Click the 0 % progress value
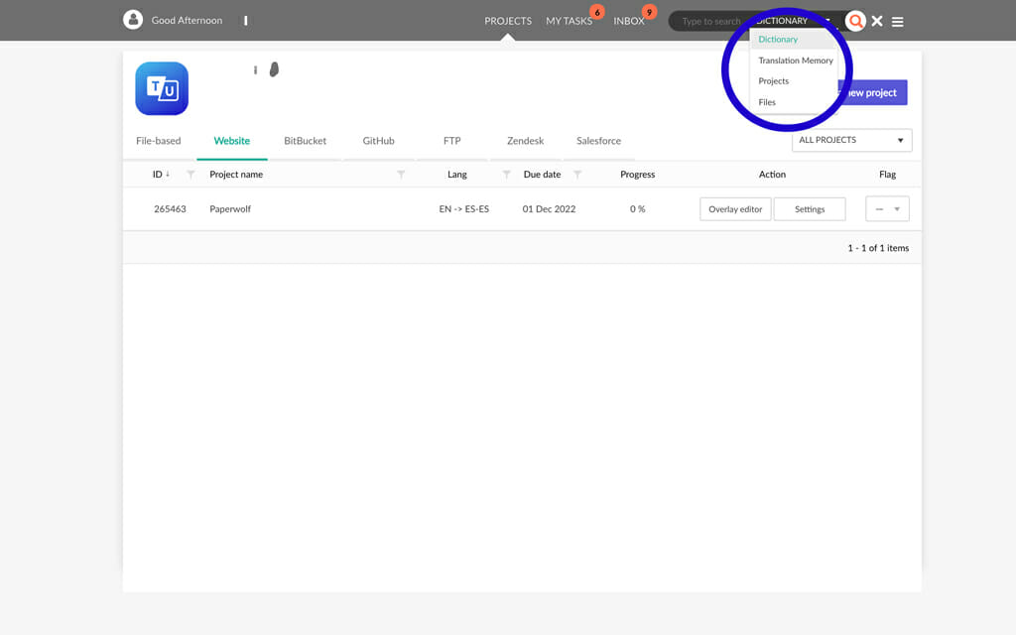This screenshot has height=635, width=1016. pyautogui.click(x=638, y=208)
